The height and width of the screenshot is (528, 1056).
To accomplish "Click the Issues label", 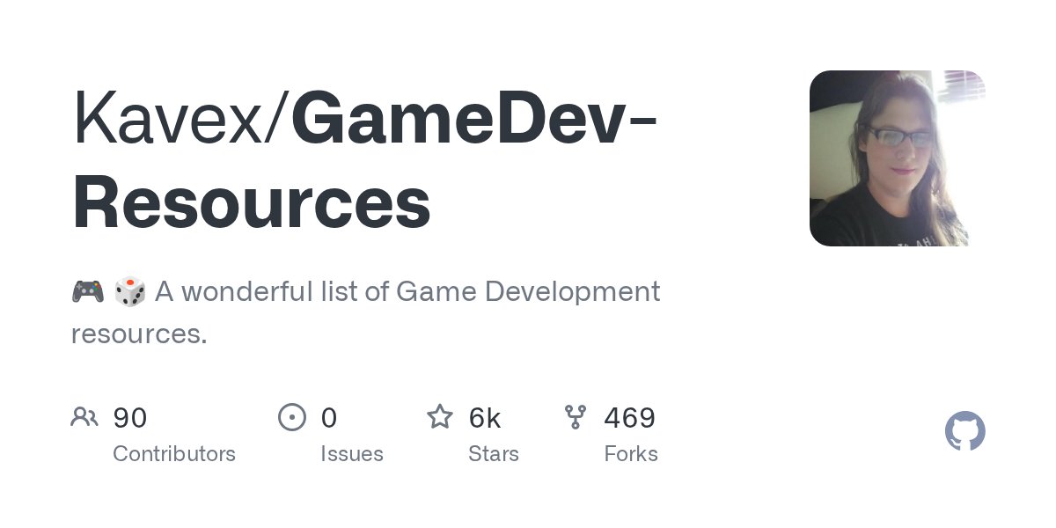I will [x=352, y=454].
